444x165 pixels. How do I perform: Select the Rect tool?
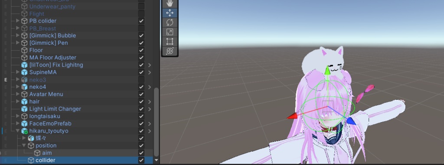(170, 42)
